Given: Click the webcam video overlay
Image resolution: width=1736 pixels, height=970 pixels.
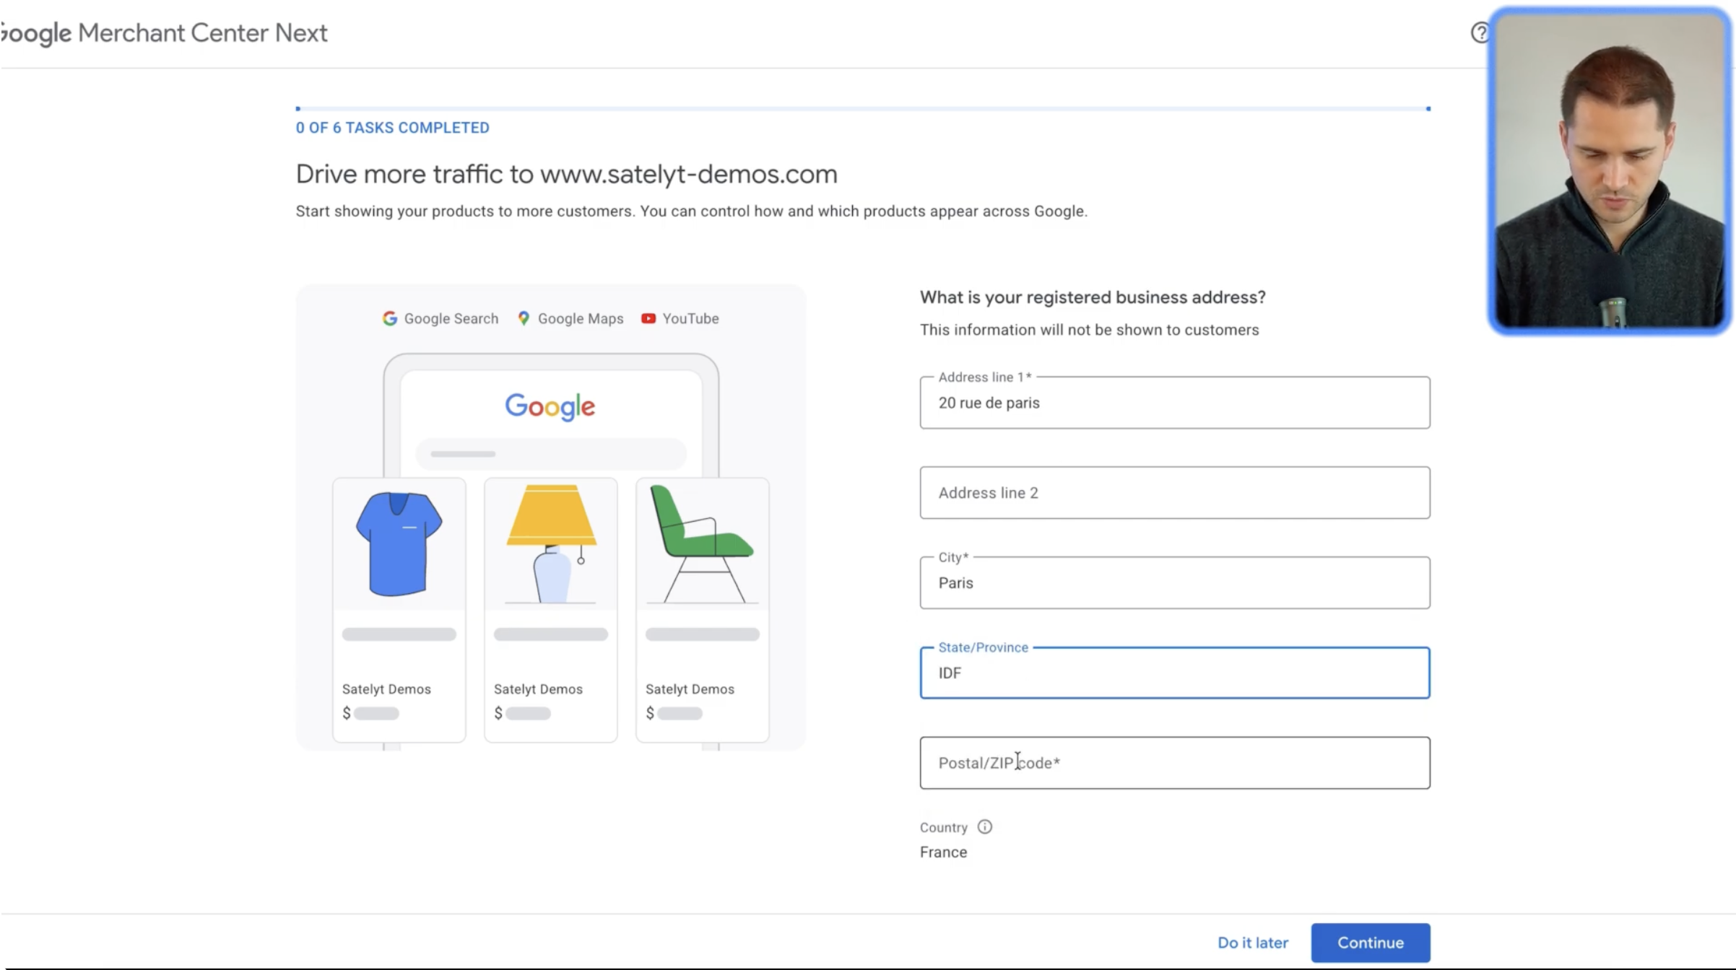Looking at the screenshot, I should 1611,170.
